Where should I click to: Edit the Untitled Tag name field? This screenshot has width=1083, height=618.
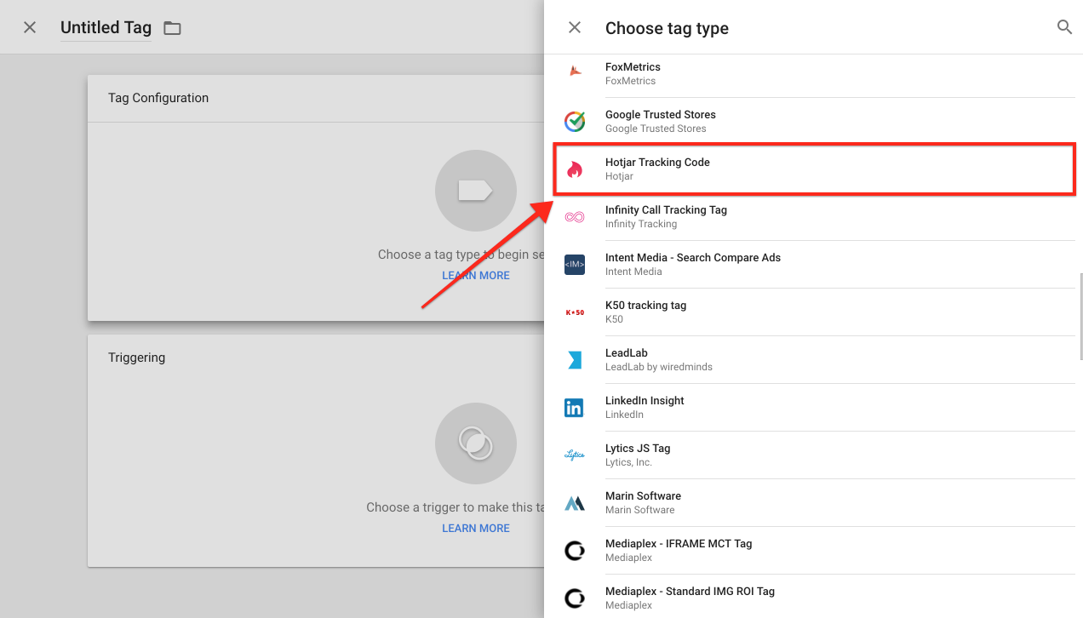106,28
